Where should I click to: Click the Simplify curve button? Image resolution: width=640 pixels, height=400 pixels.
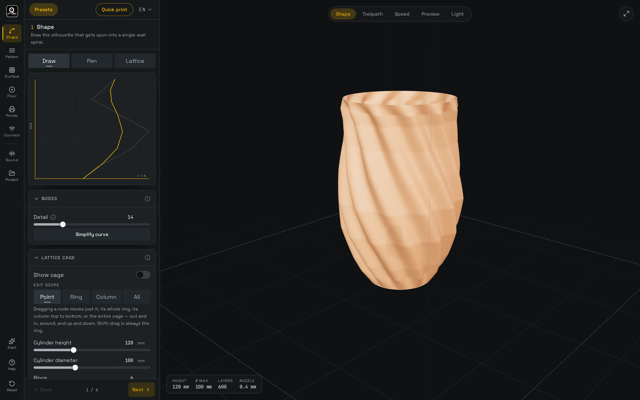tap(92, 234)
